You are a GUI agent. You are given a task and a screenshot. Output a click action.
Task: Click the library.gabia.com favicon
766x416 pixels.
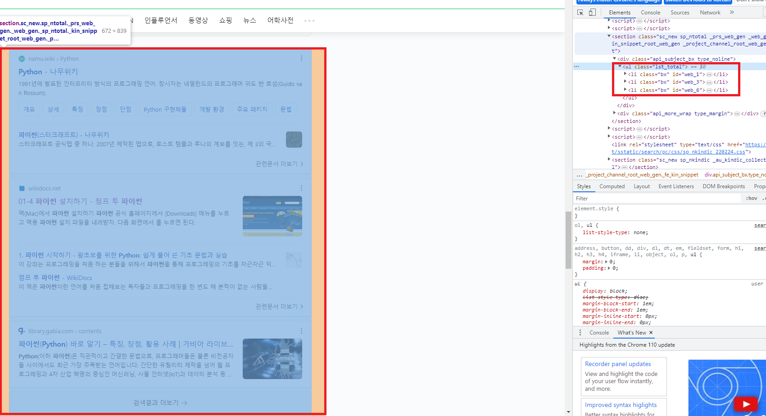(x=22, y=330)
